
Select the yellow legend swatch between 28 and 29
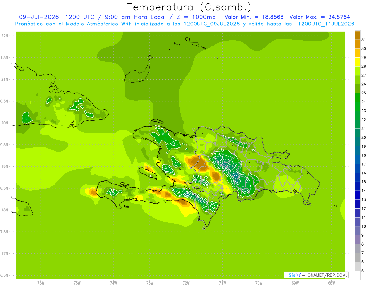coord(357,62)
